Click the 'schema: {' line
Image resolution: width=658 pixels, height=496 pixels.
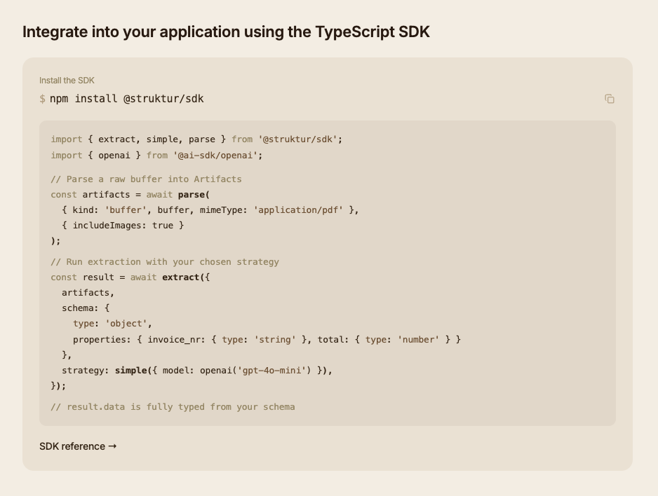pyautogui.click(x=86, y=308)
